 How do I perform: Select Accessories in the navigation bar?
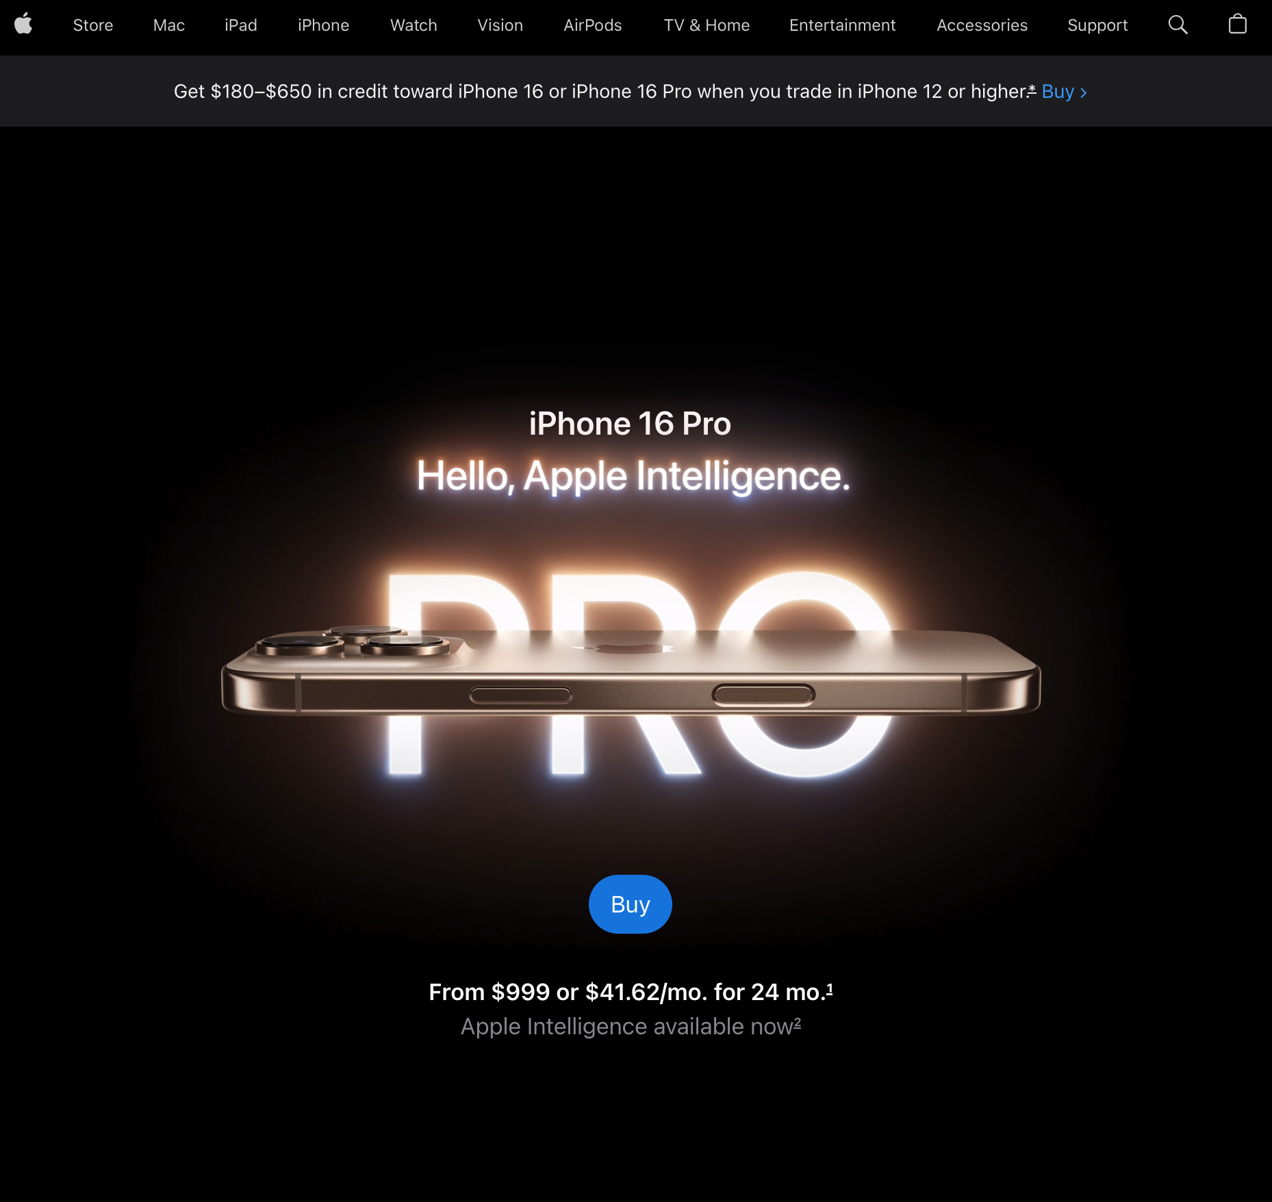[982, 26]
